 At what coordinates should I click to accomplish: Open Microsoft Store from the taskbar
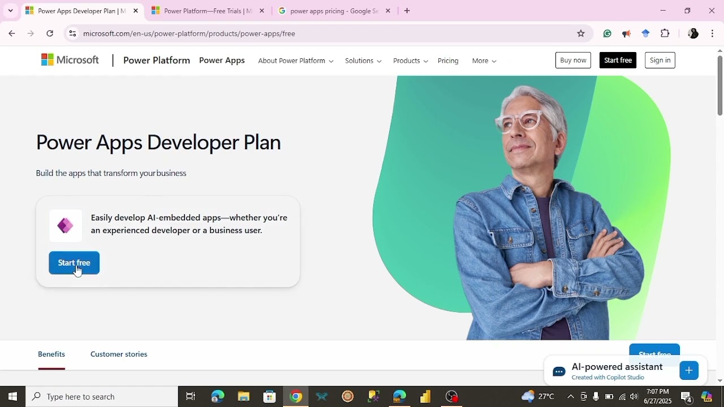[270, 396]
